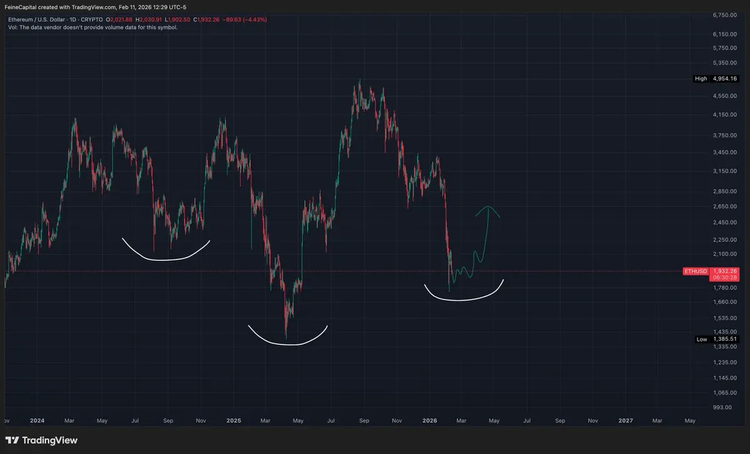Click the 1,335.00 price axis label
The width and height of the screenshot is (750, 454).
coord(725,346)
